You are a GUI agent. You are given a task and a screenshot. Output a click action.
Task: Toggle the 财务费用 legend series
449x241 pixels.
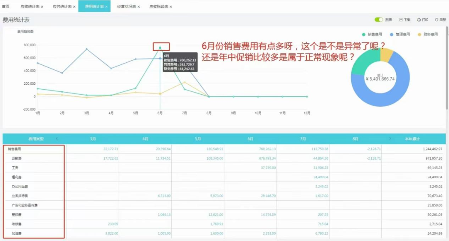427,34
